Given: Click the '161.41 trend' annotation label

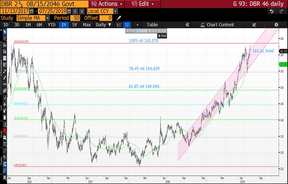Looking at the screenshot, I should pos(263,51).
